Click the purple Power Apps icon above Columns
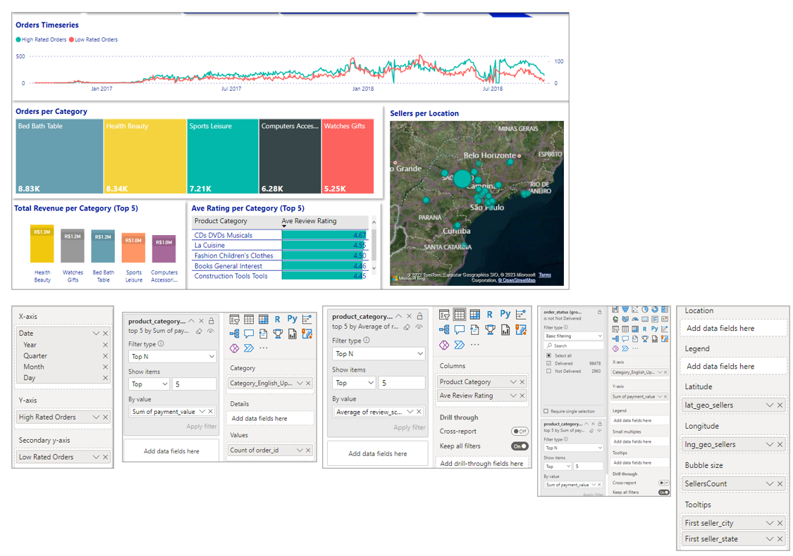Viewport: 793px width, 556px height. (x=444, y=345)
